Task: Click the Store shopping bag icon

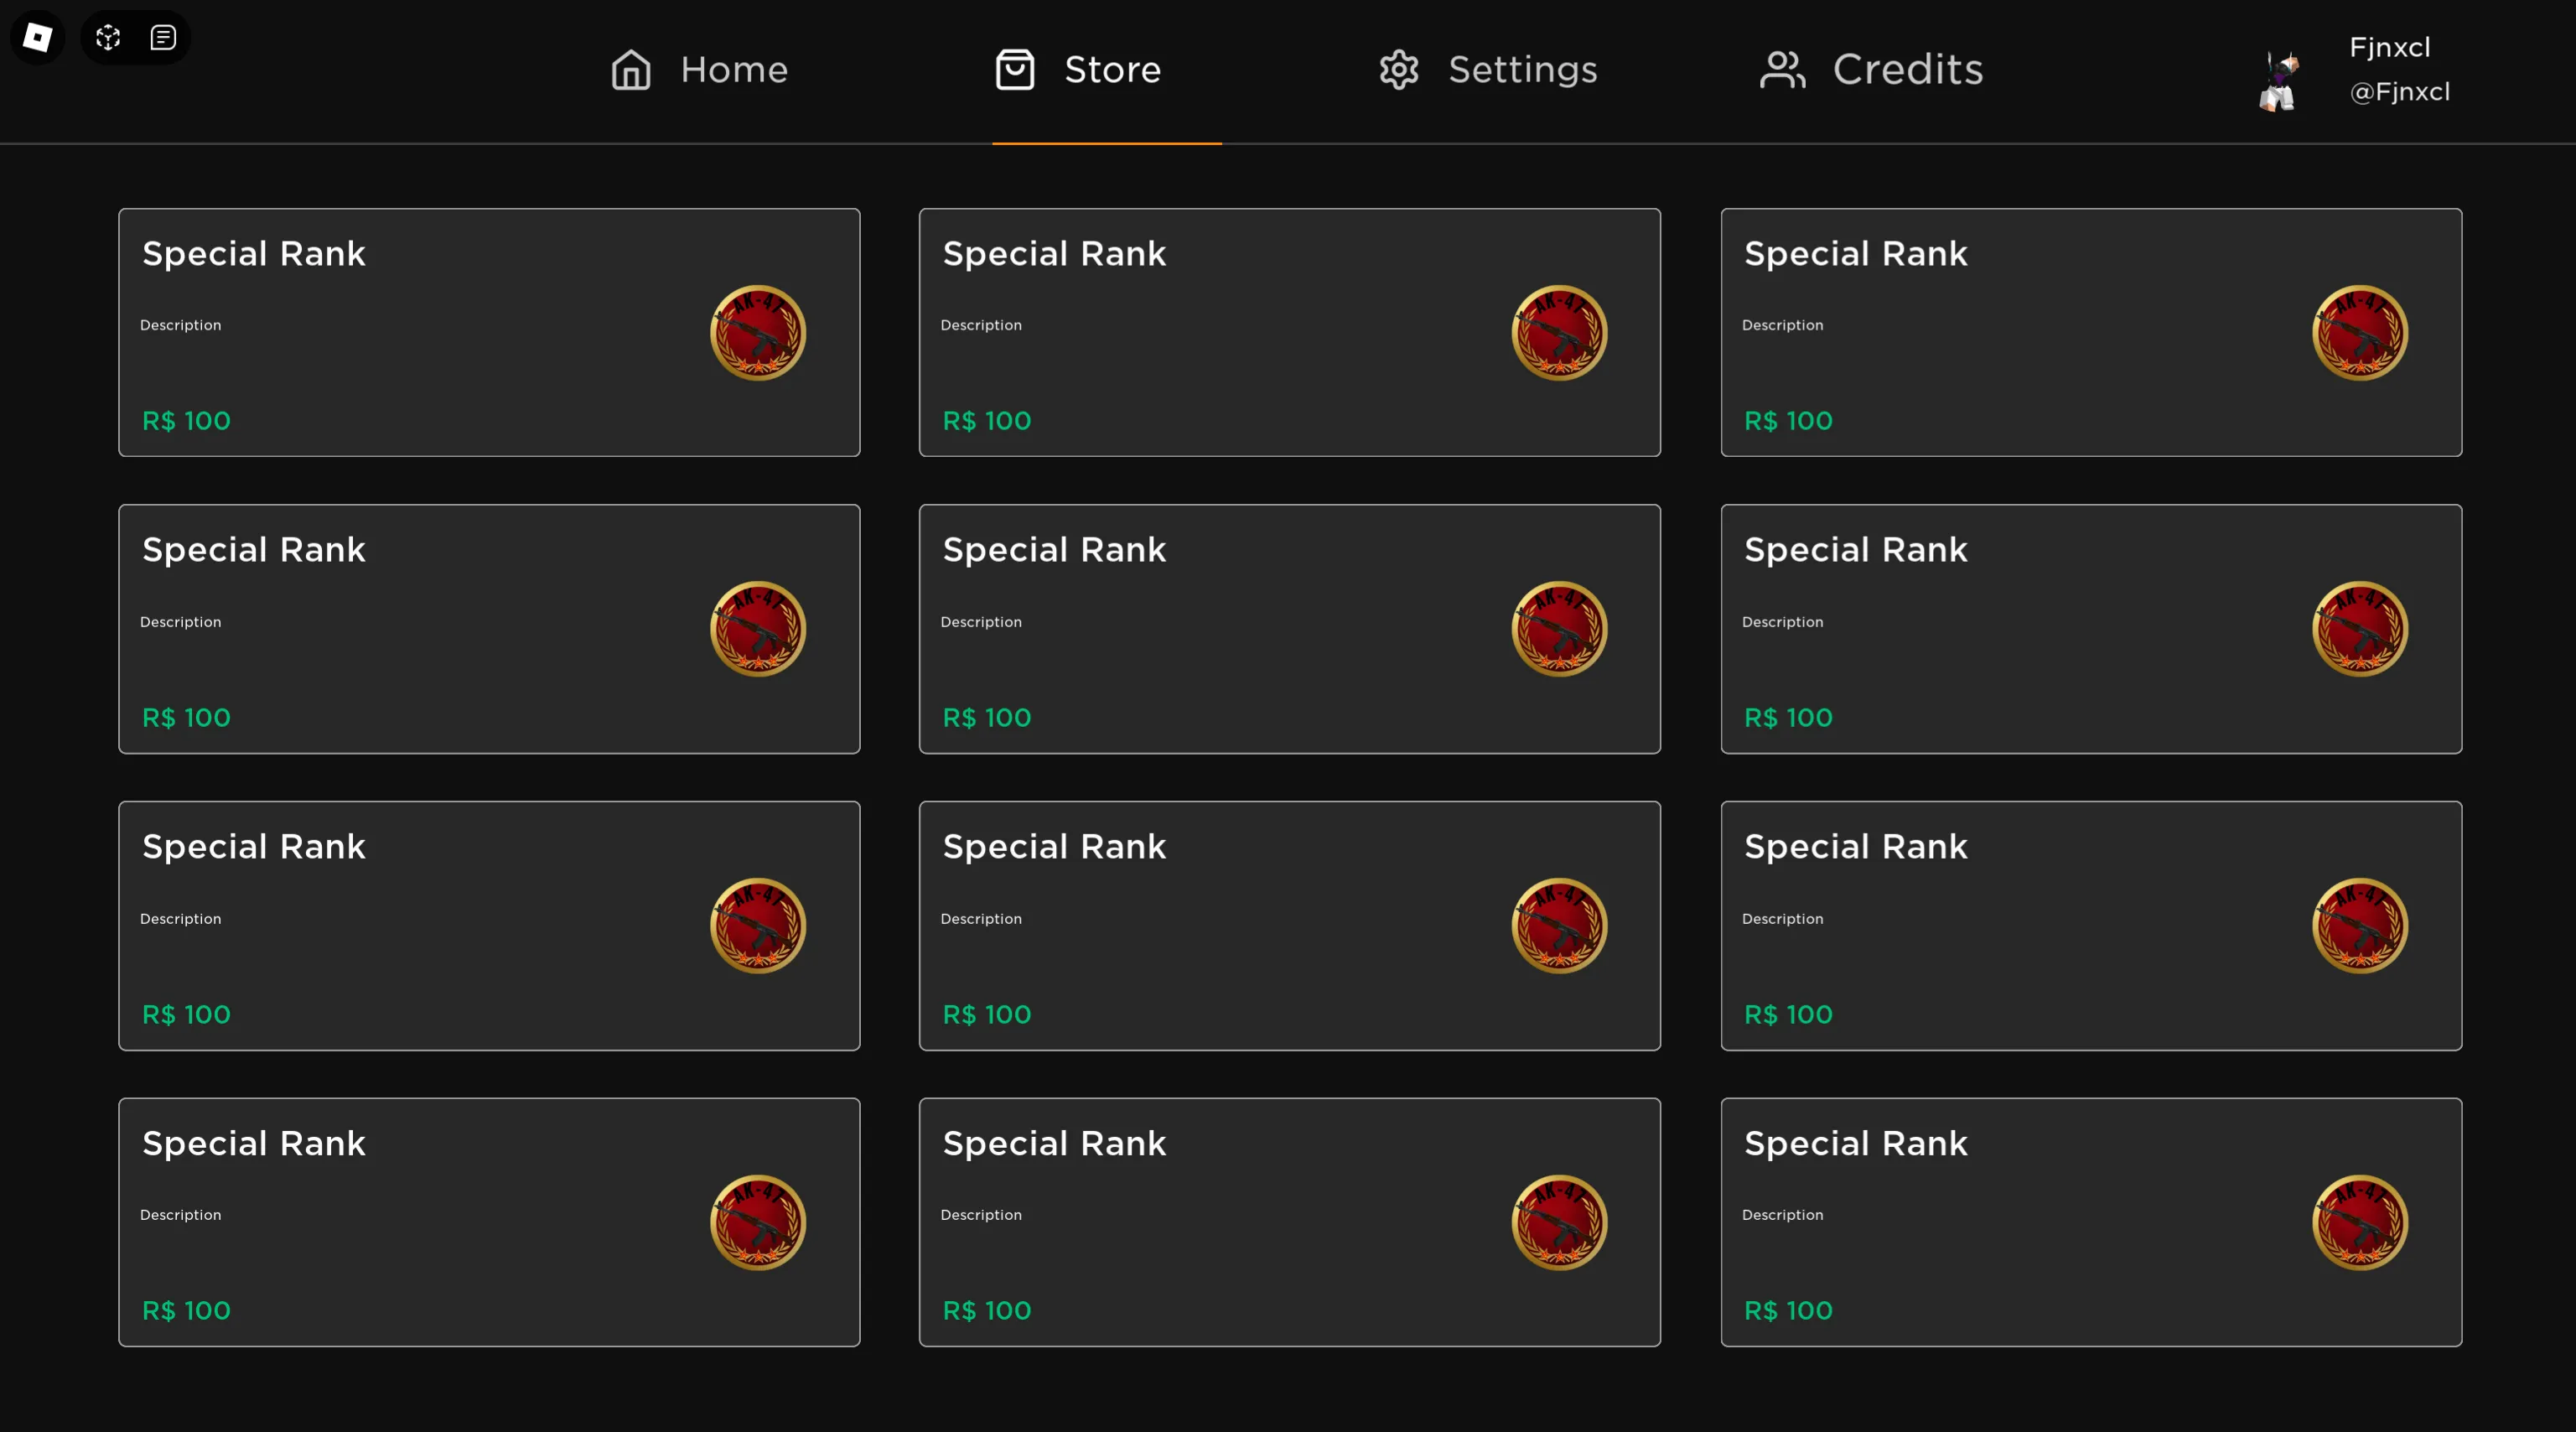Action: (1015, 70)
